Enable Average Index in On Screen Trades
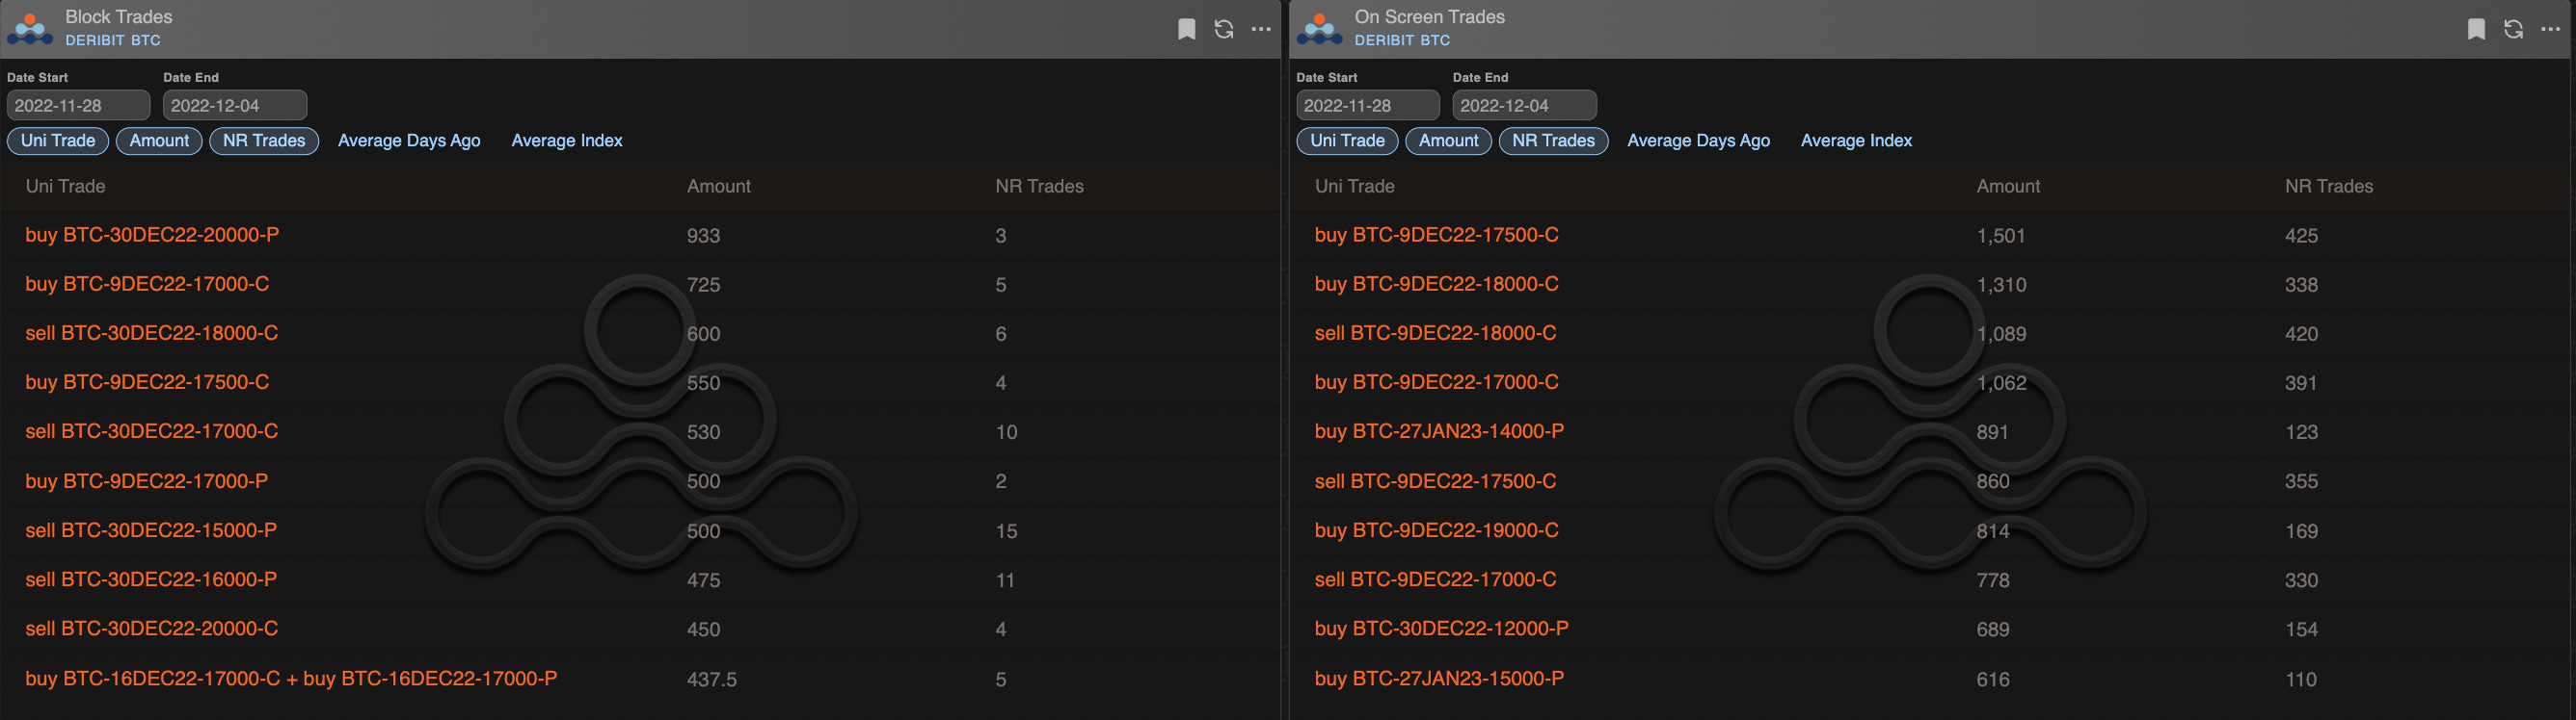 coord(1856,141)
